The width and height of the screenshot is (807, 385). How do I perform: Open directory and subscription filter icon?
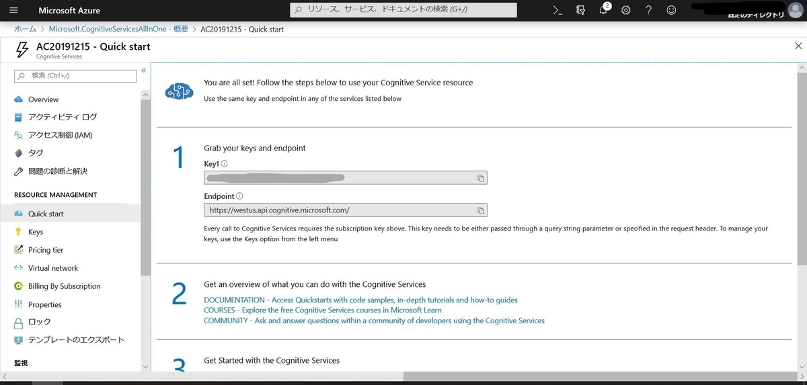[x=580, y=10]
